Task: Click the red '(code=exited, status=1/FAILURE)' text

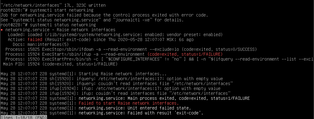Action: coord(185,54)
